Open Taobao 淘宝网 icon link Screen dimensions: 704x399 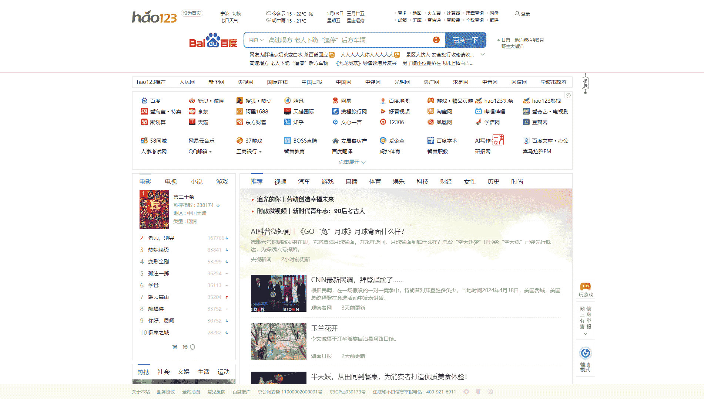click(430, 111)
